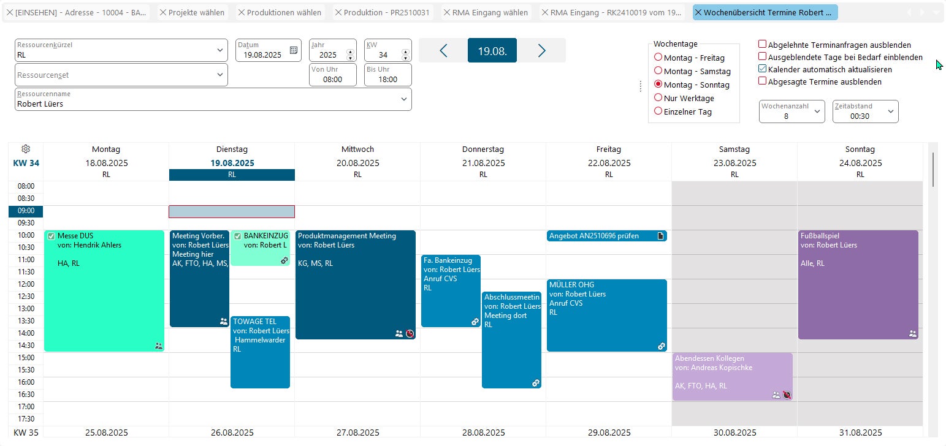This screenshot has height=446, width=946.
Task: Select the Montag - Samstag radio option
Action: coord(658,70)
